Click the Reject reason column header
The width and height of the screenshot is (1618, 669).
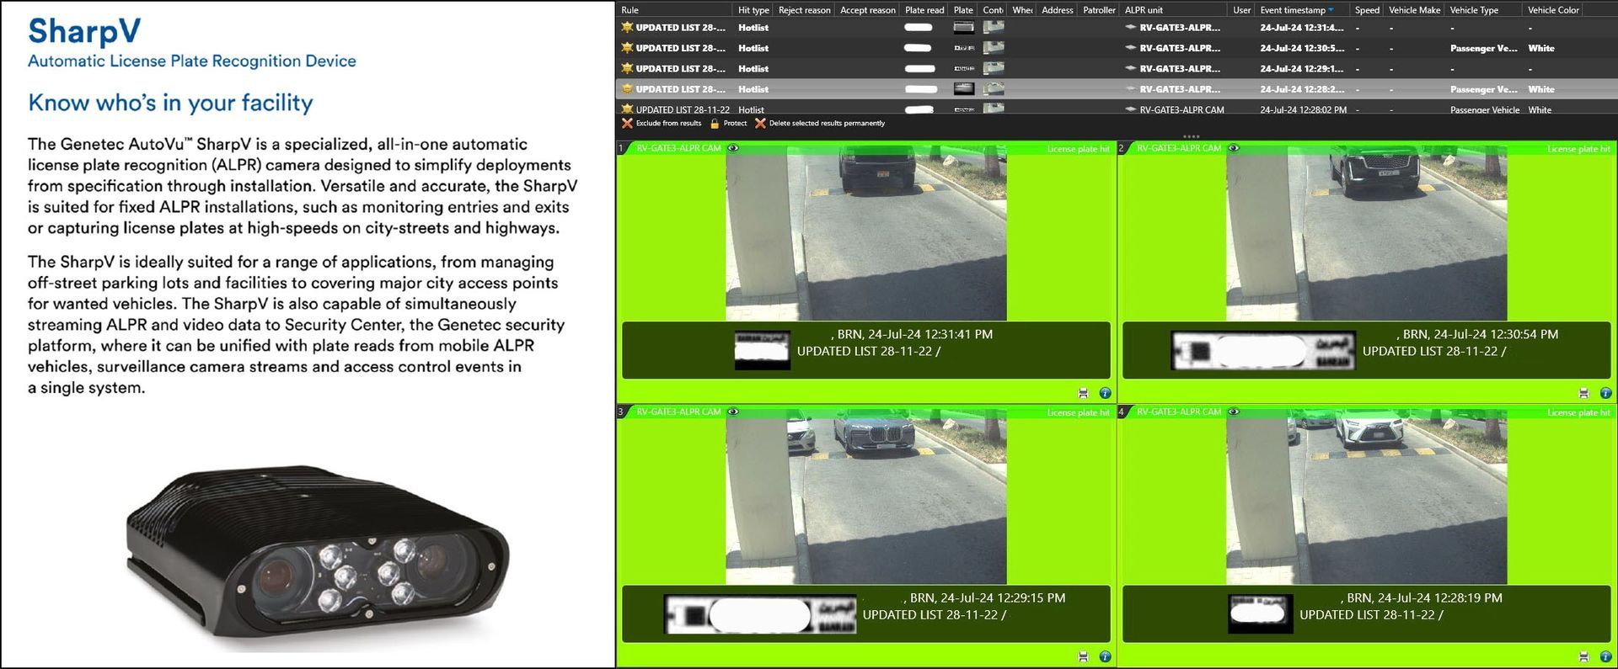tap(805, 10)
